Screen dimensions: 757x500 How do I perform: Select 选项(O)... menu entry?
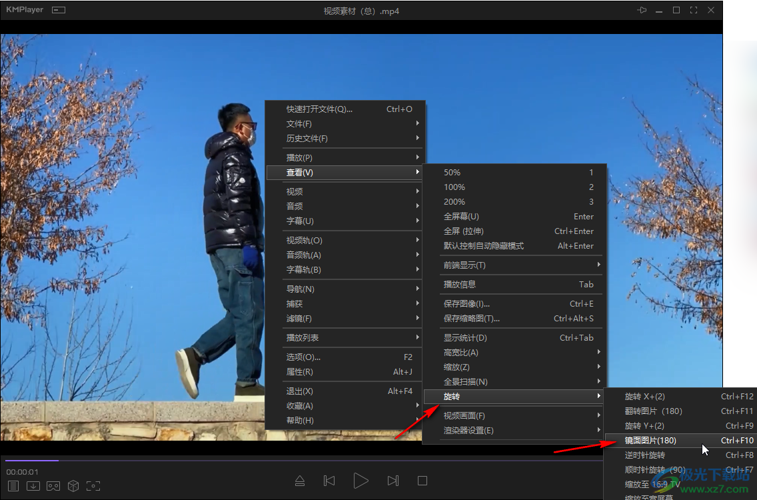pos(345,357)
